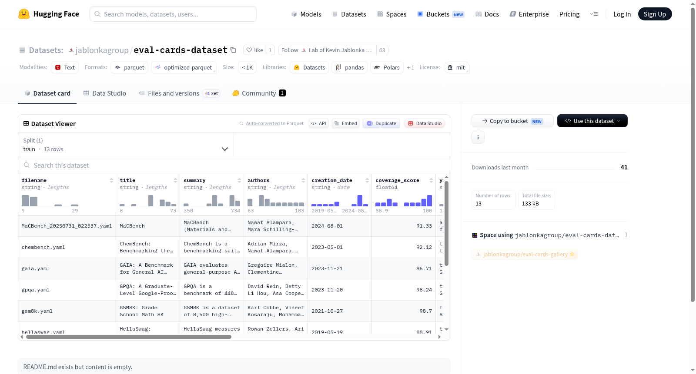Filter by the parquet format tag
The height and width of the screenshot is (374, 696).
click(x=130, y=67)
